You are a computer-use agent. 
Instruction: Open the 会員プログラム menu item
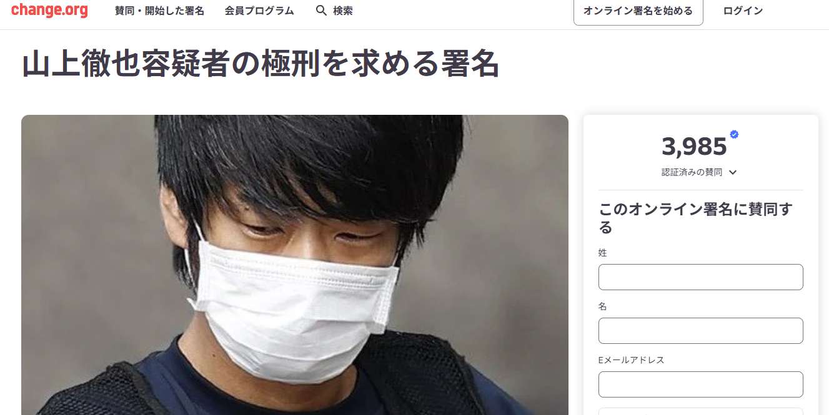click(259, 11)
